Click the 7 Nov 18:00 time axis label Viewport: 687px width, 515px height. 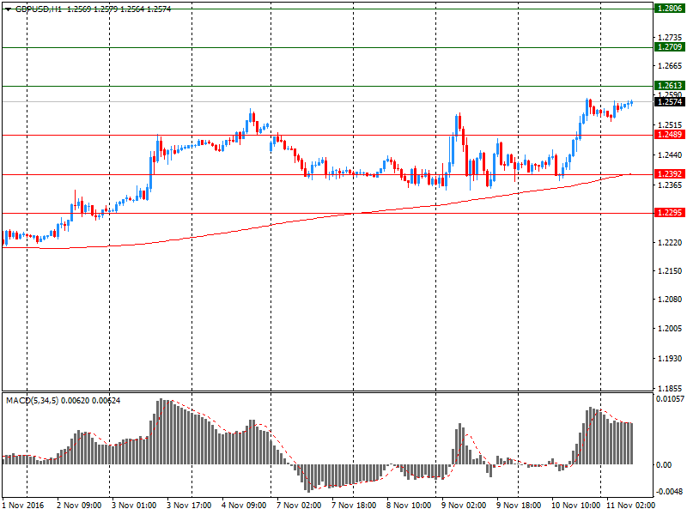(x=354, y=505)
